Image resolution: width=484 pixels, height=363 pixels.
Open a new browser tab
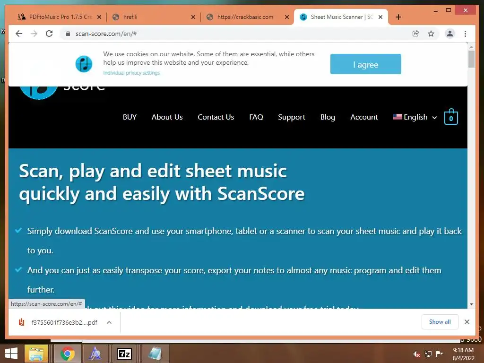398,17
